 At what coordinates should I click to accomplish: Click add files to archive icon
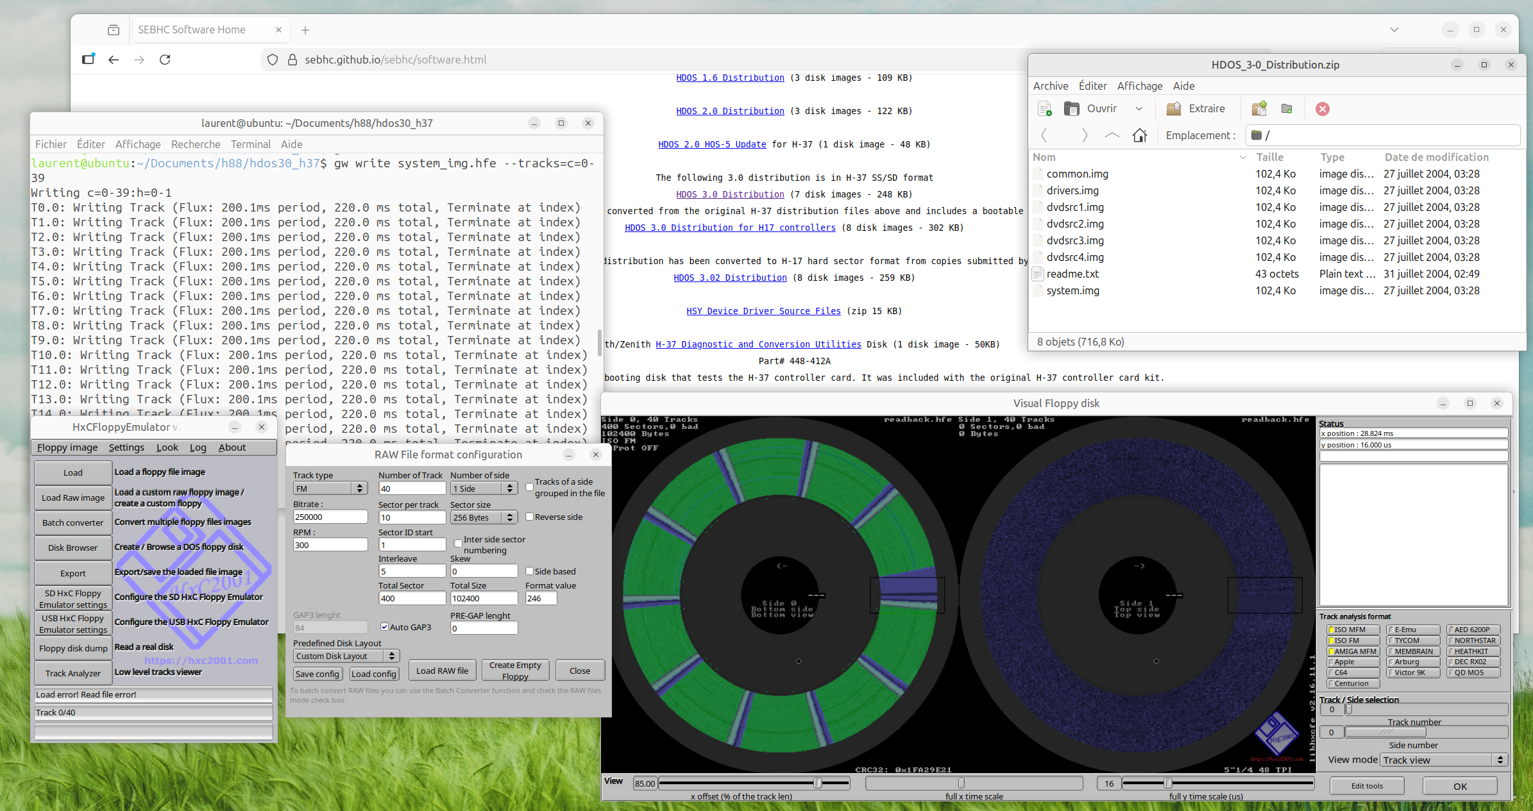(x=1259, y=109)
